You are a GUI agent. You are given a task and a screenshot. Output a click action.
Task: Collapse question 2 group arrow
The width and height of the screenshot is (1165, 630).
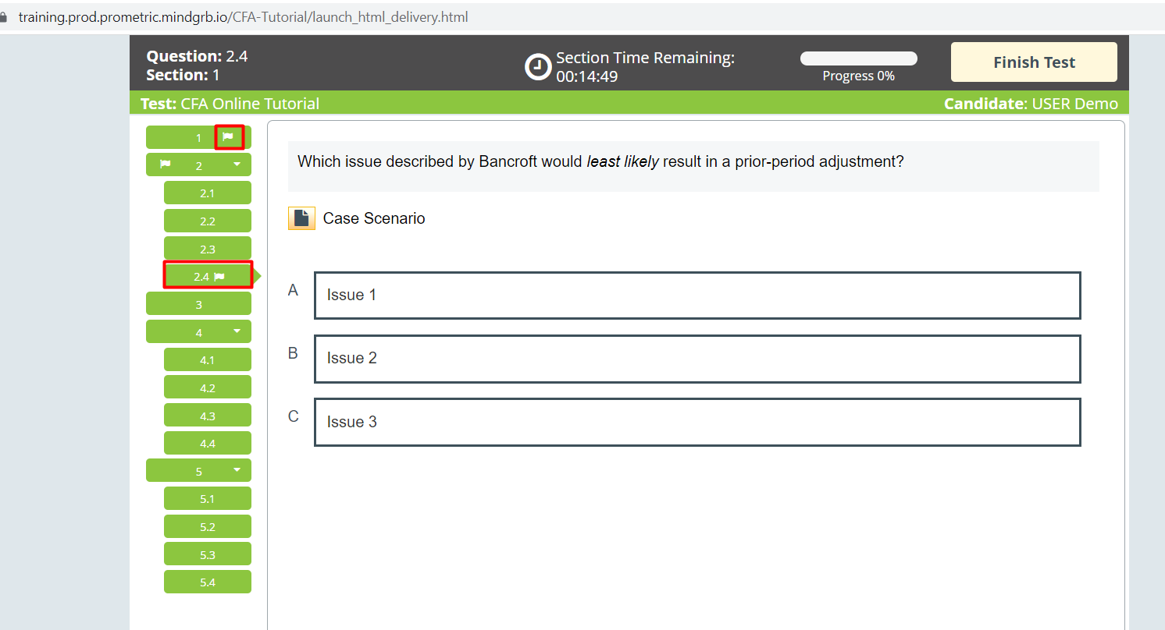pos(237,165)
